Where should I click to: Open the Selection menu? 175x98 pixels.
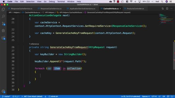click(x=30, y=1)
